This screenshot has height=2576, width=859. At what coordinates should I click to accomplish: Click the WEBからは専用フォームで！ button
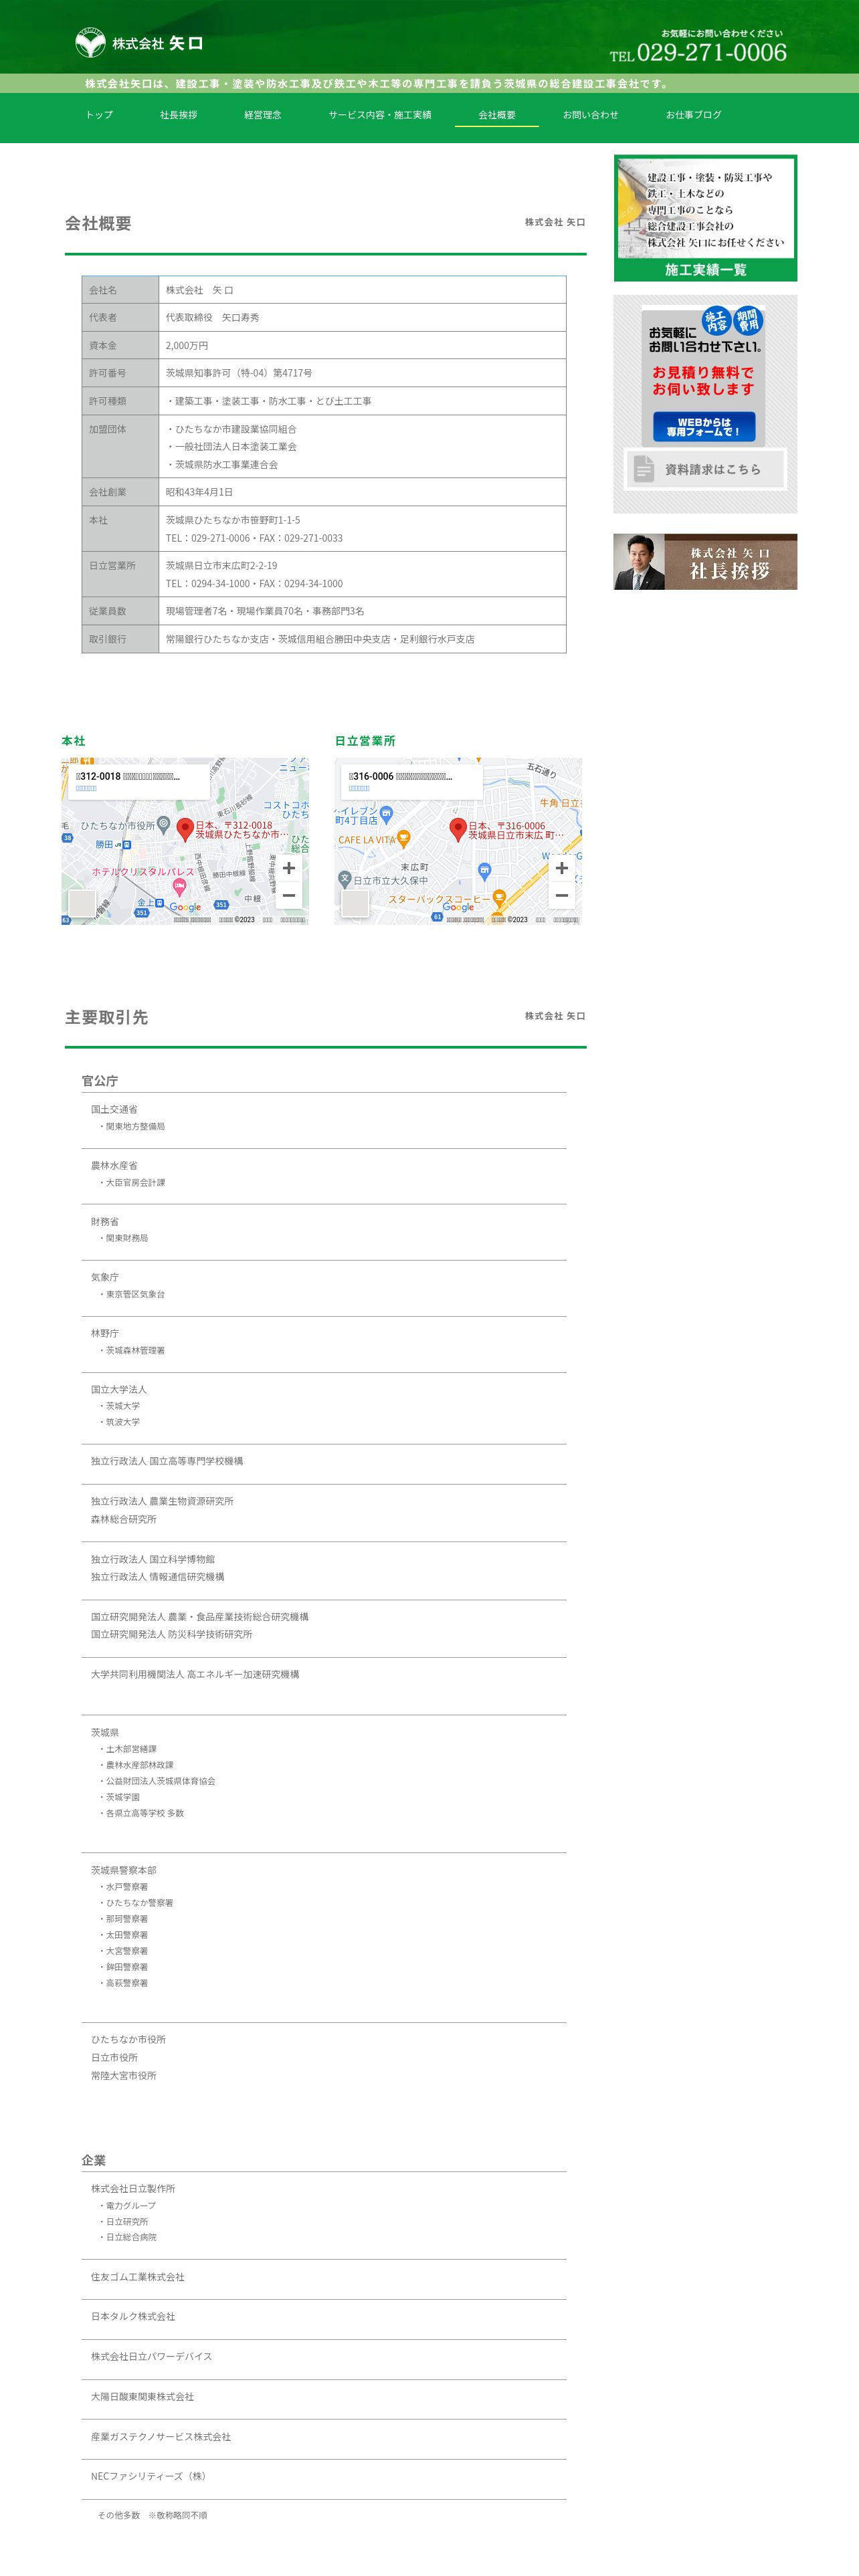point(703,427)
